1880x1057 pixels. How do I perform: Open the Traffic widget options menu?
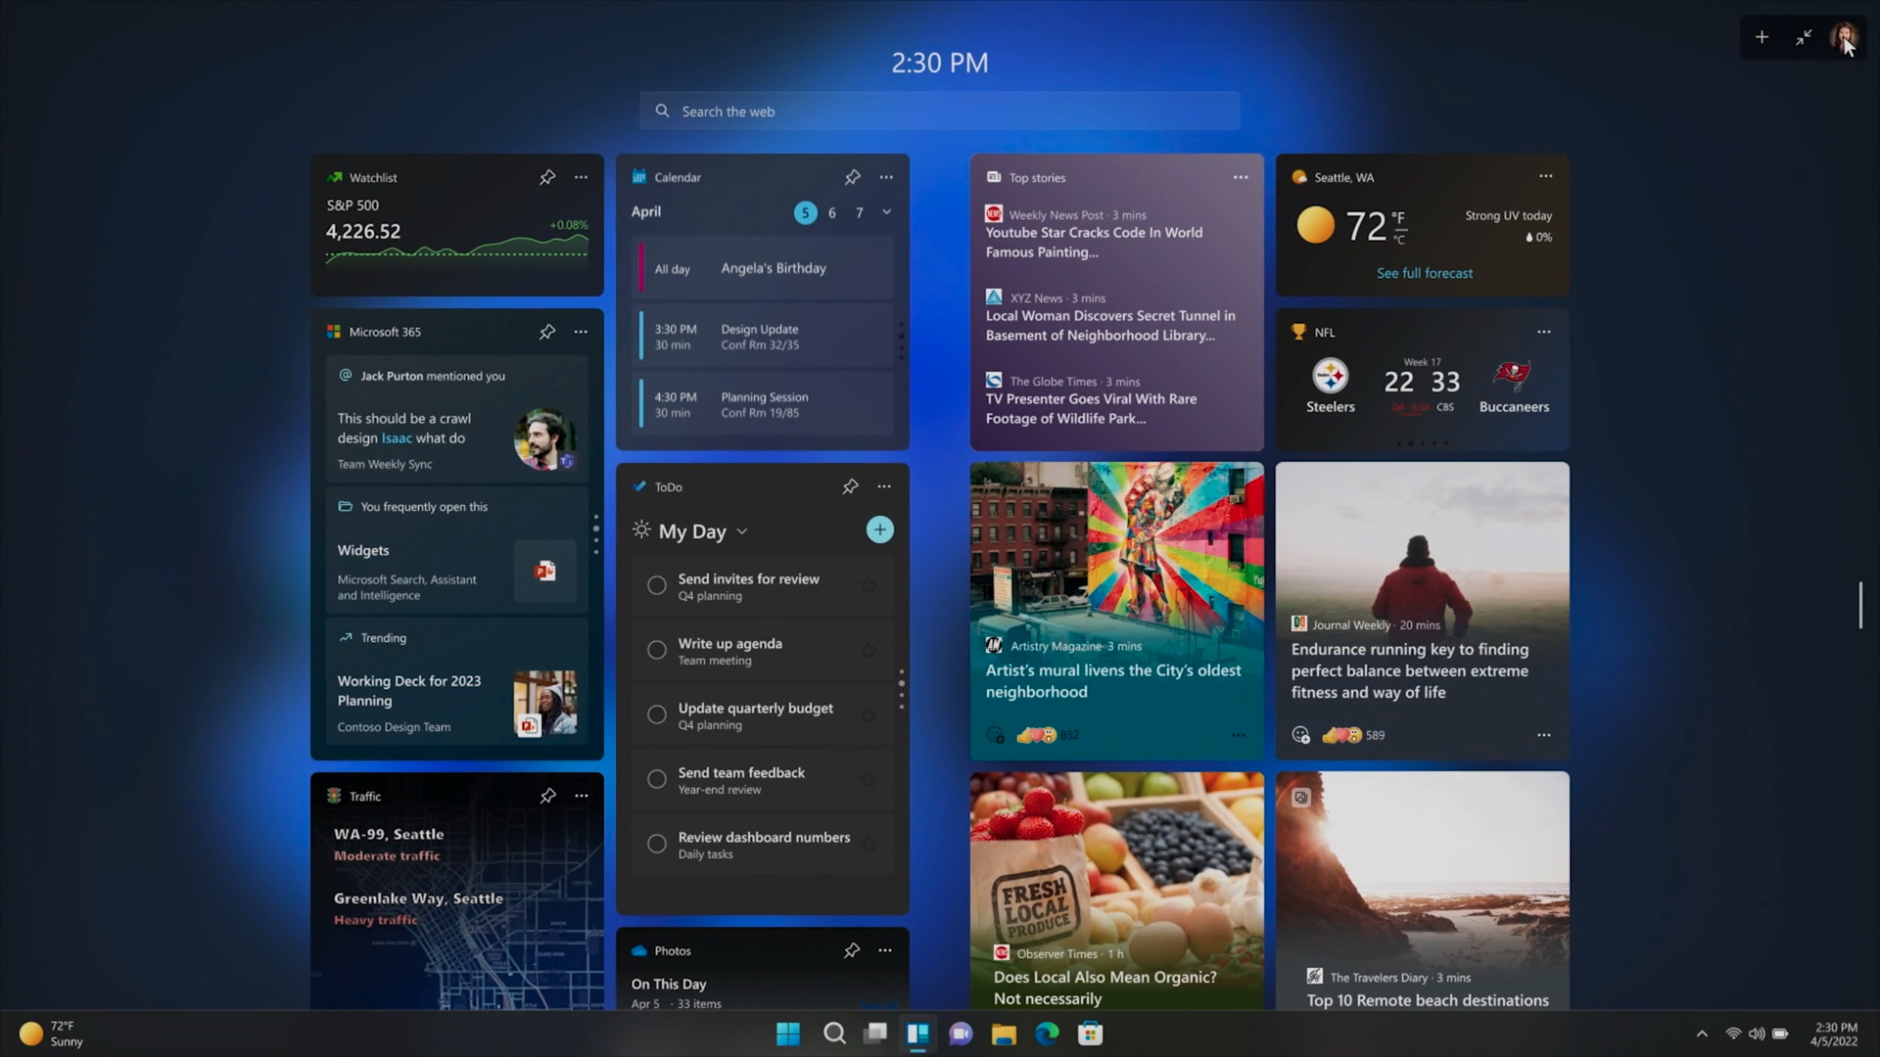pos(581,797)
